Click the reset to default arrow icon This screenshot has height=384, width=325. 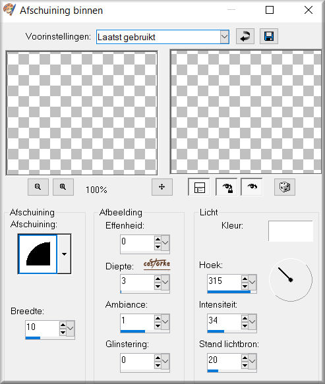[x=245, y=36]
